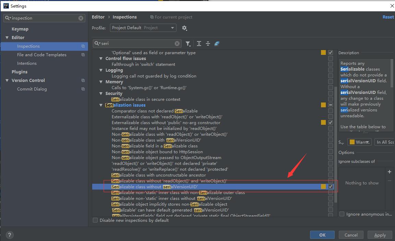Open the Keymap settings section
Viewport: 395px width, 241px height.
pos(20,29)
